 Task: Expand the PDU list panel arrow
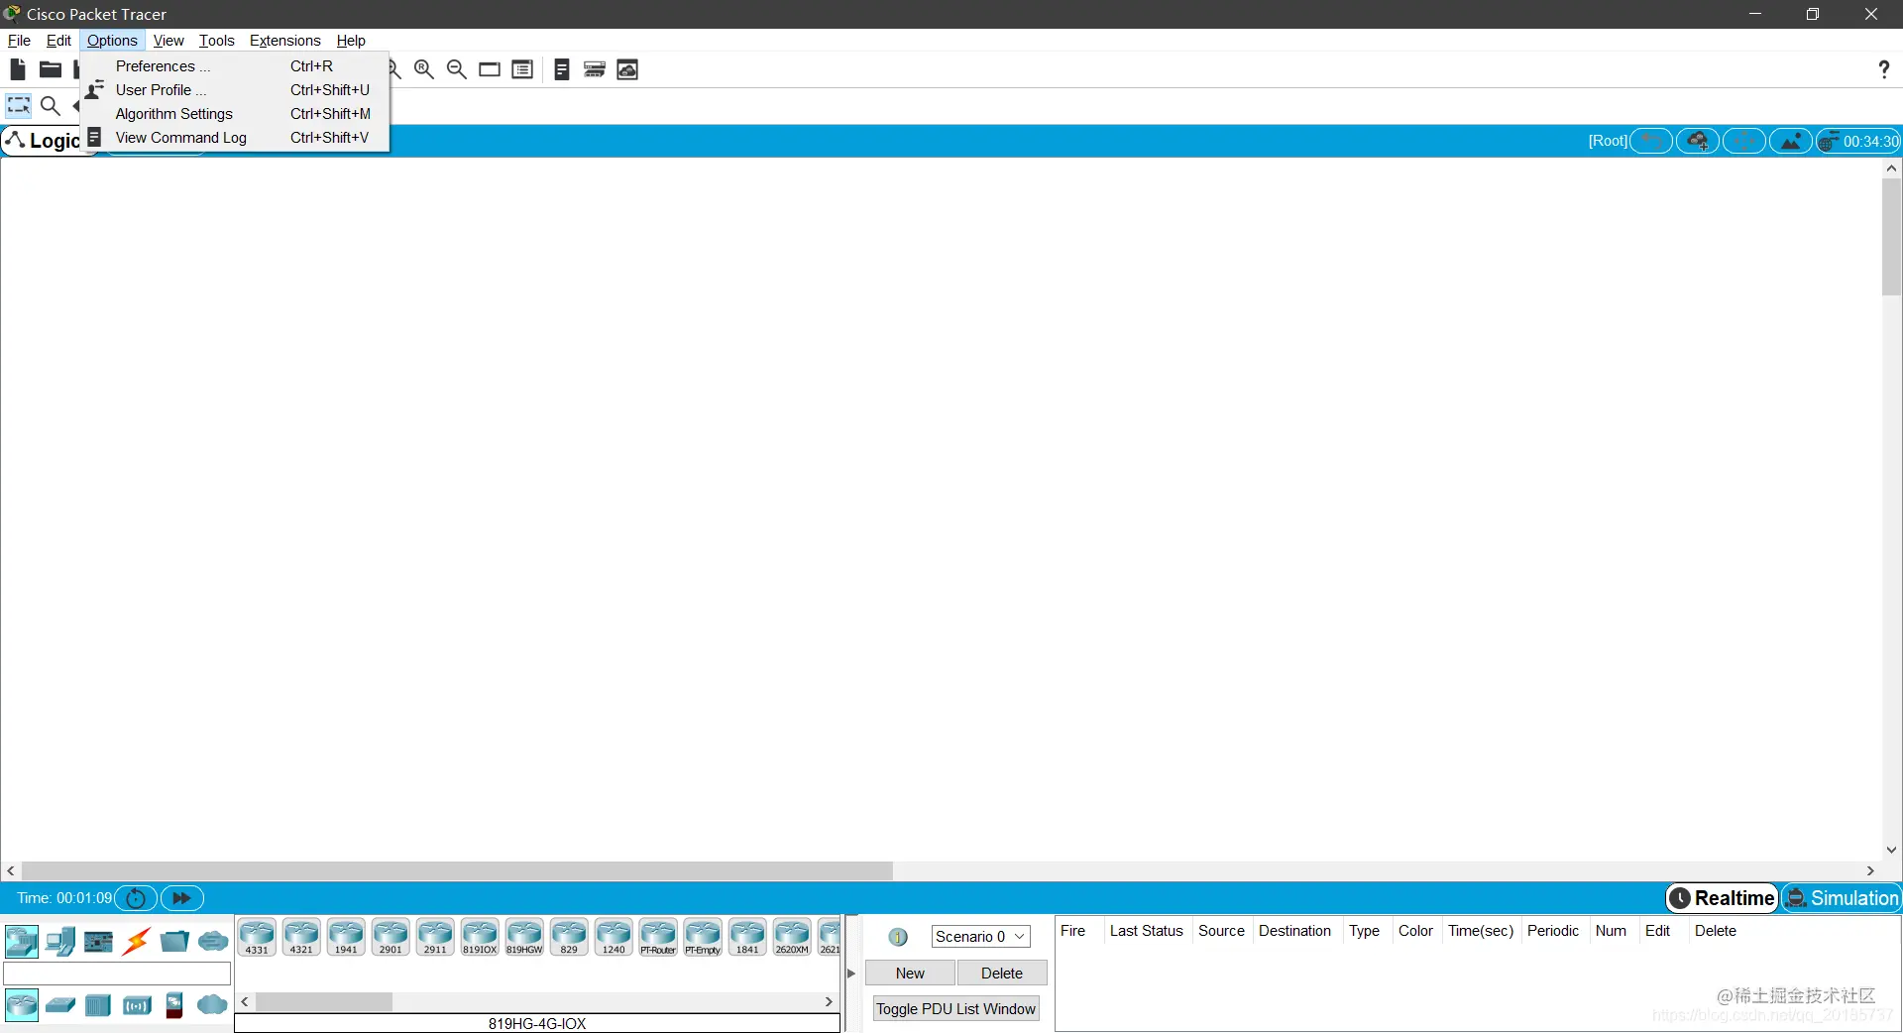[851, 974]
